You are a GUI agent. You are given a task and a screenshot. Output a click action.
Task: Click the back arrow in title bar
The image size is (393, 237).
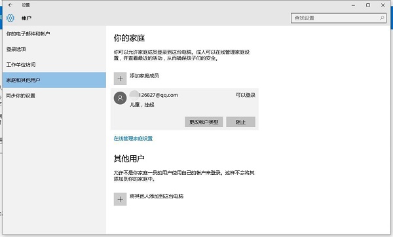tap(10, 5)
